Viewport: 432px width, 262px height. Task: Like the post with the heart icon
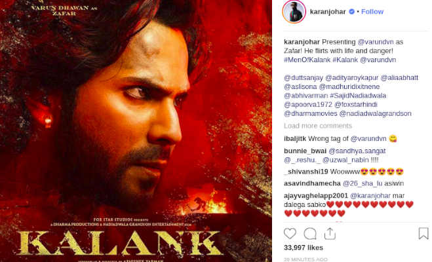290,234
